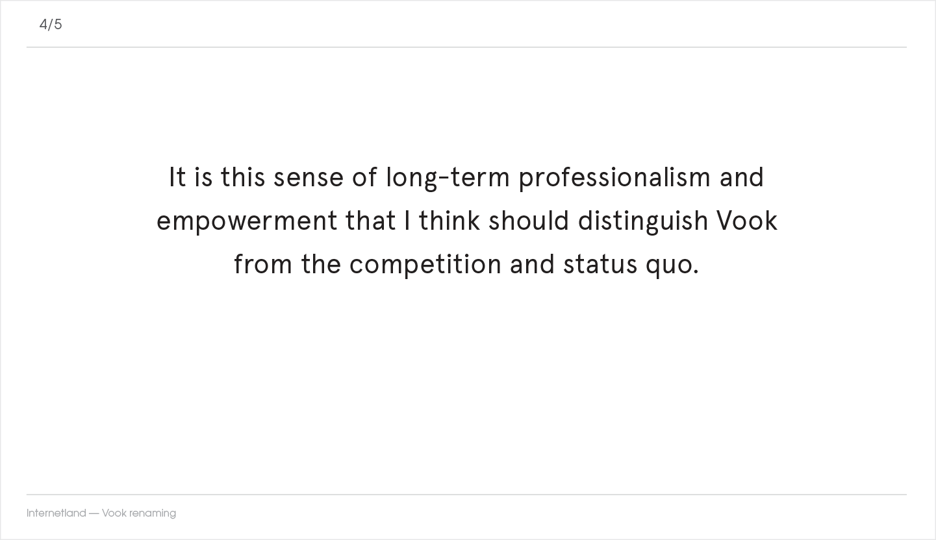Screen dimensions: 936x540
Task: Click "It" at the quote's start
Action: (x=177, y=178)
